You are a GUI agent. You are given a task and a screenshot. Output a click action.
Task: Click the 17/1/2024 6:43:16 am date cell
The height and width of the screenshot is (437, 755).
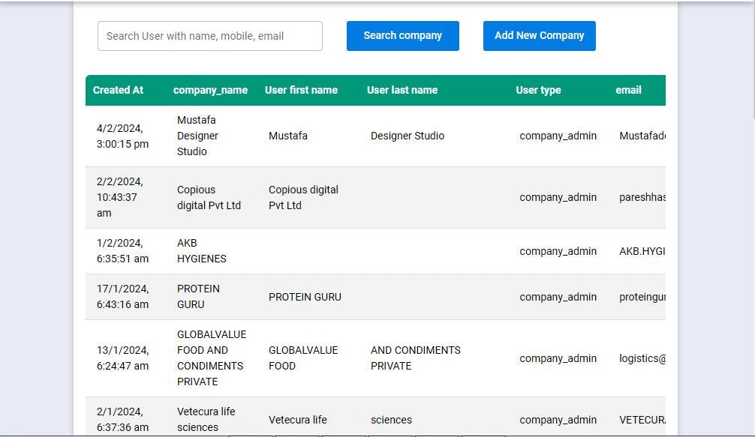(122, 297)
